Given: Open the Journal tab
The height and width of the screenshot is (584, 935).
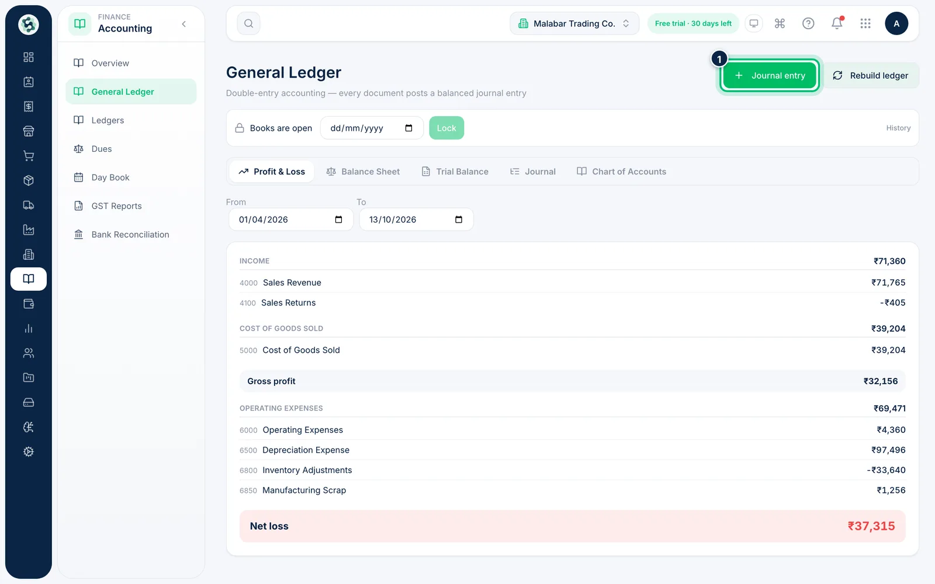Looking at the screenshot, I should (x=532, y=172).
